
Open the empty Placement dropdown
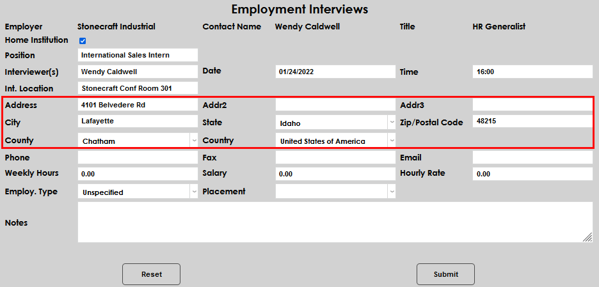[x=335, y=192]
